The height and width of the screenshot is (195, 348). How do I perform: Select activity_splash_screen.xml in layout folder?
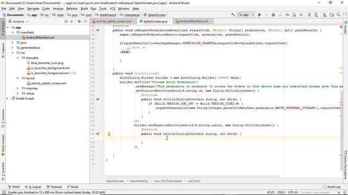(x=48, y=83)
